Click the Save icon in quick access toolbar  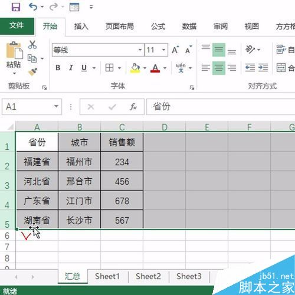(x=16, y=7)
